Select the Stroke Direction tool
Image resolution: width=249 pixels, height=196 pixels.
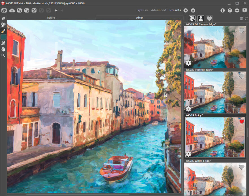3,43
